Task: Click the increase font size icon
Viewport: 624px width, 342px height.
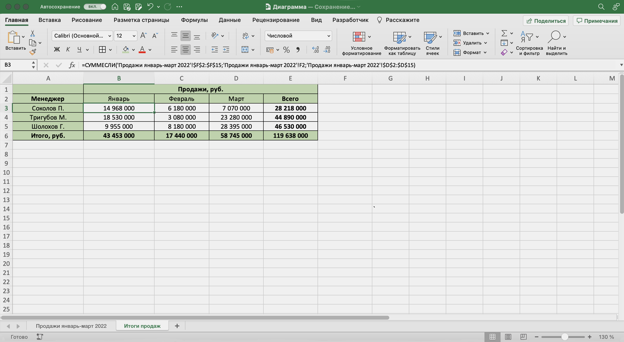Action: pyautogui.click(x=143, y=36)
